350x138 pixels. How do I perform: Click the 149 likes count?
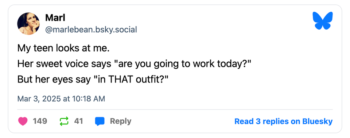click(x=40, y=121)
